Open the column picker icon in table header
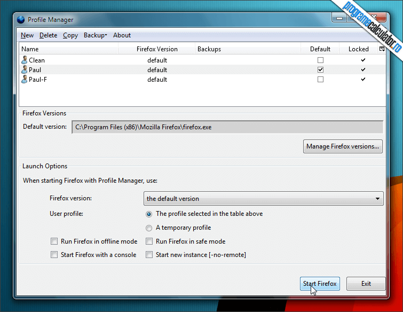The image size is (403, 312). [x=382, y=49]
